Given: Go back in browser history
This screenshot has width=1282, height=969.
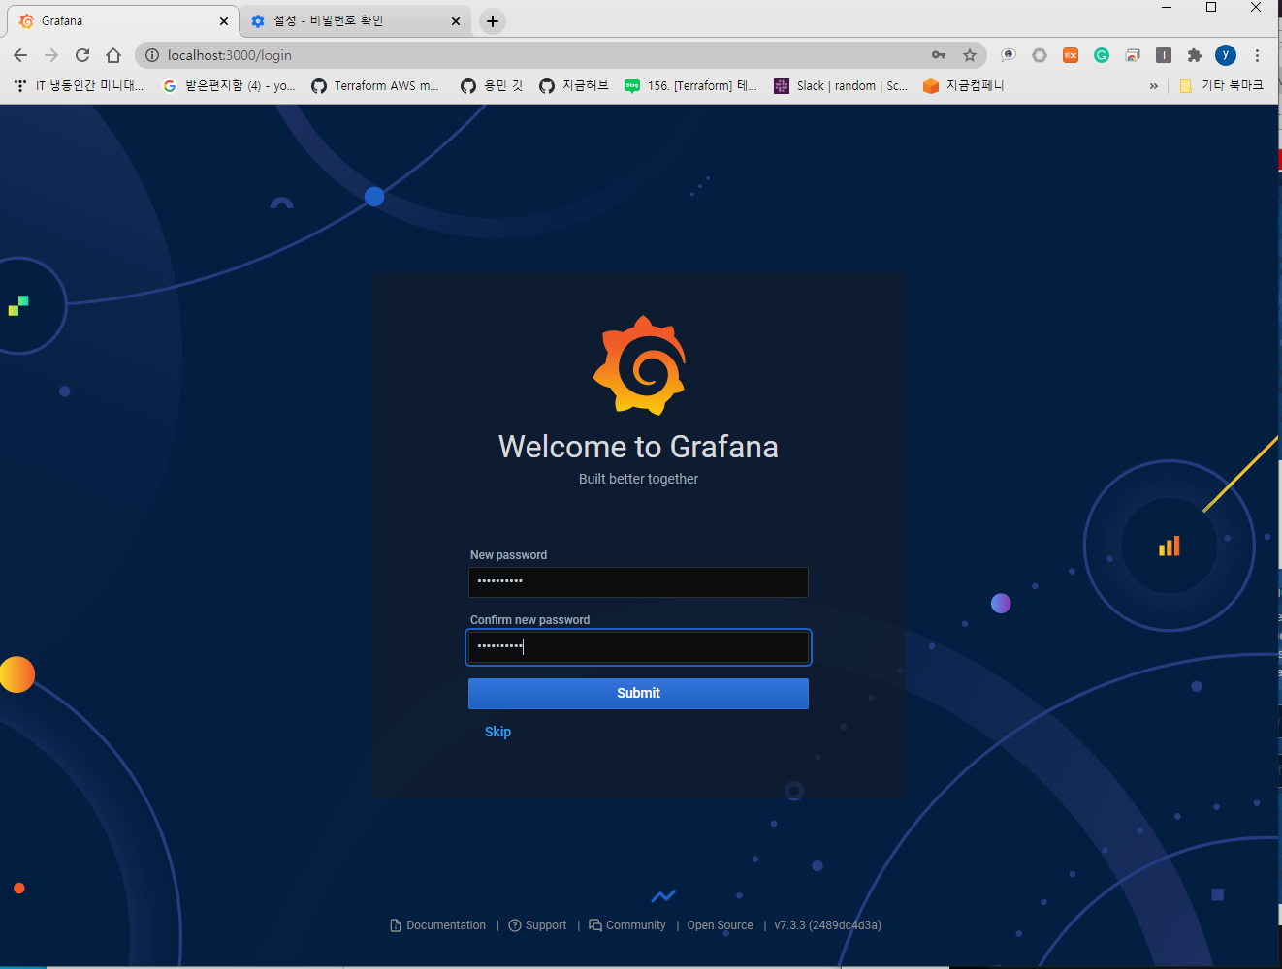Looking at the screenshot, I should coord(20,55).
